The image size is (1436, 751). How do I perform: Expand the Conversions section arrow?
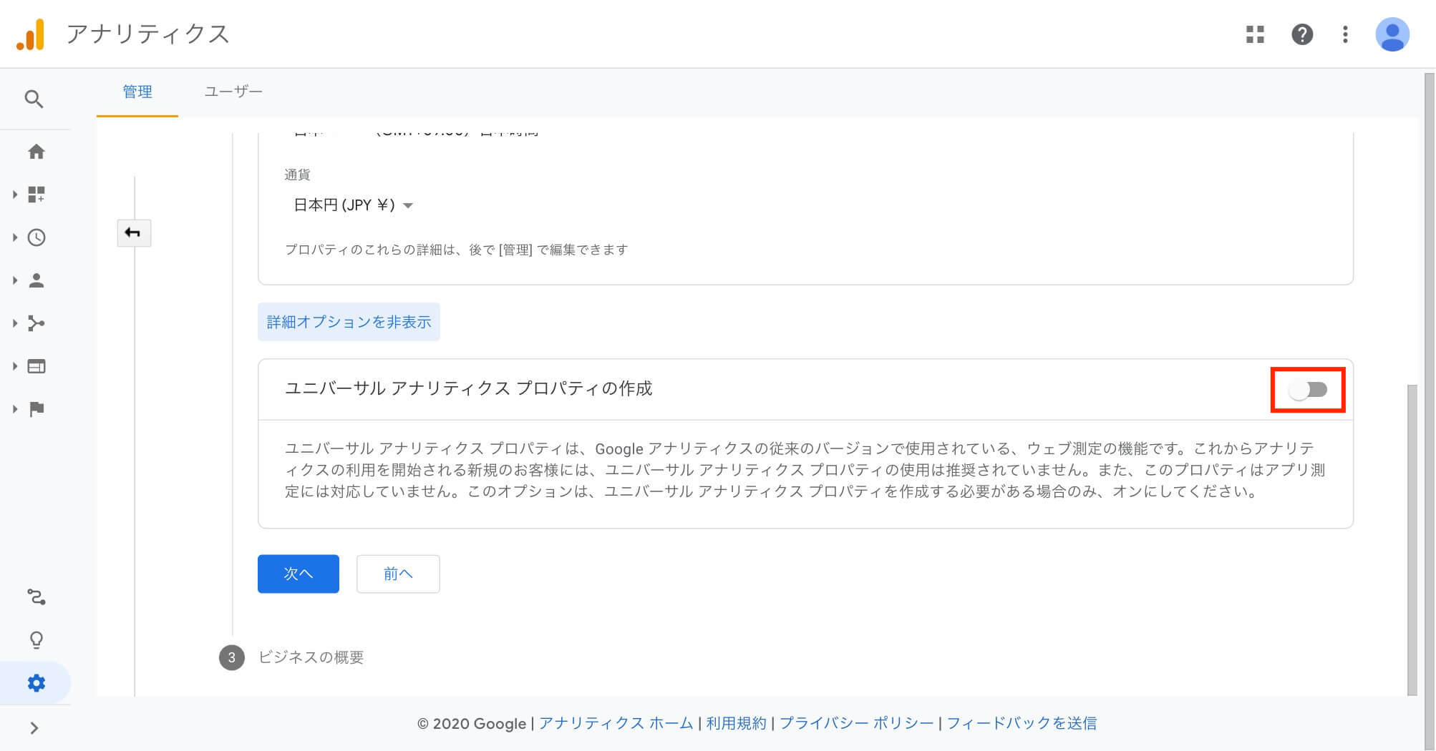click(14, 409)
